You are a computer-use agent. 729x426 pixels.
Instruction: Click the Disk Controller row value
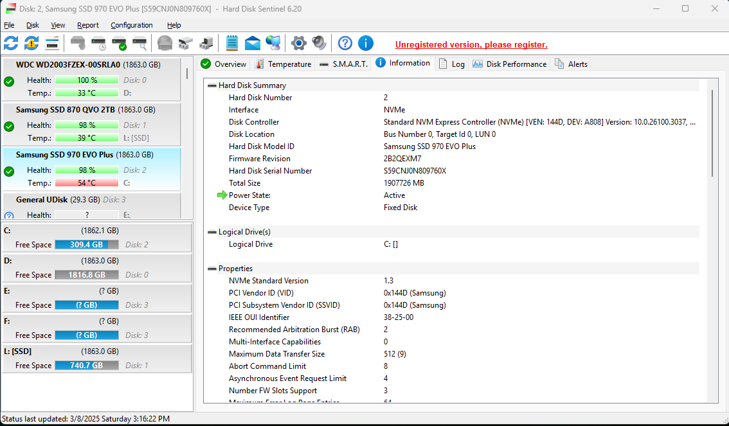[539, 122]
